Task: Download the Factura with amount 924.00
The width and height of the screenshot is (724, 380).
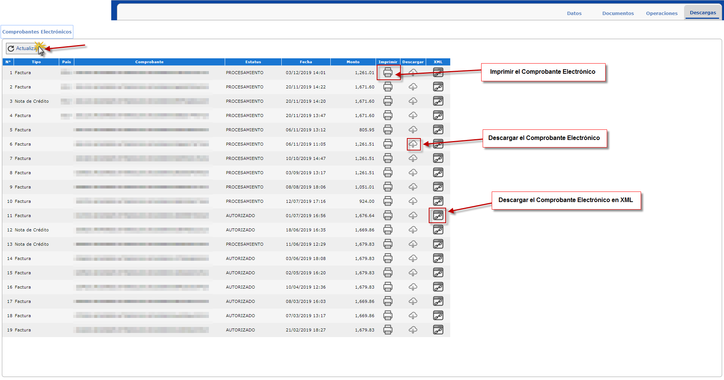Action: 413,201
